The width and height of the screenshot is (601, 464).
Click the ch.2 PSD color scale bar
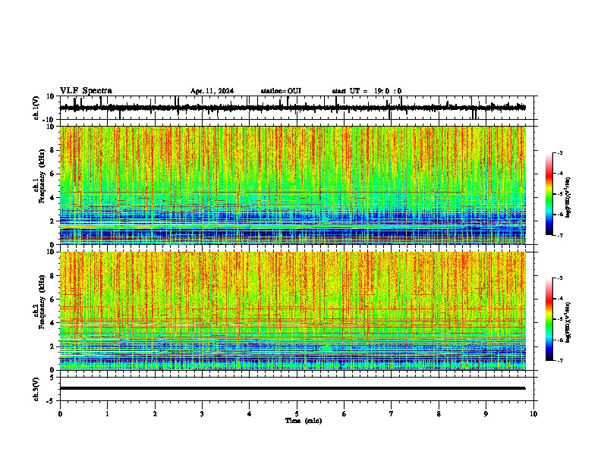click(549, 319)
